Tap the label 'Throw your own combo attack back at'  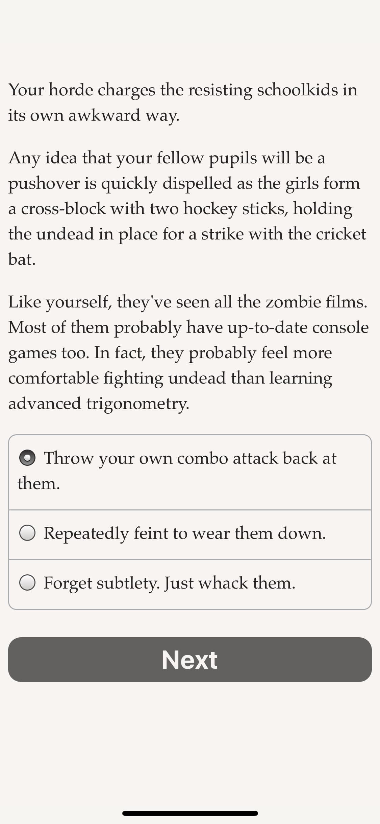click(190, 458)
